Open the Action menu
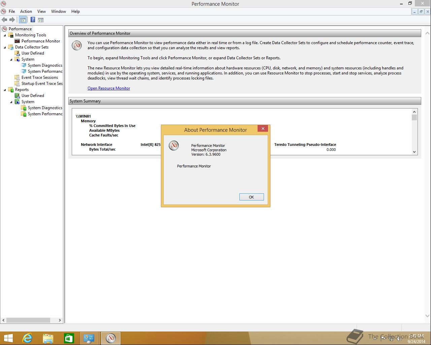The image size is (431, 345). coord(26,11)
